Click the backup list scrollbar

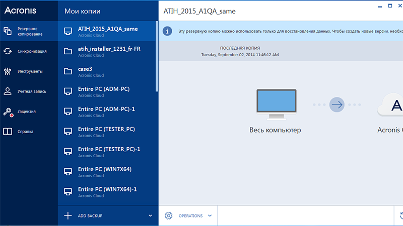click(x=157, y=56)
